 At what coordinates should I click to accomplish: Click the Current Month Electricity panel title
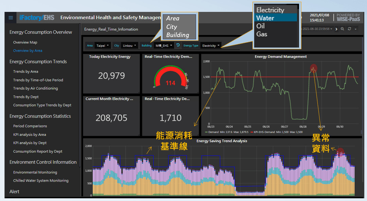109,99
